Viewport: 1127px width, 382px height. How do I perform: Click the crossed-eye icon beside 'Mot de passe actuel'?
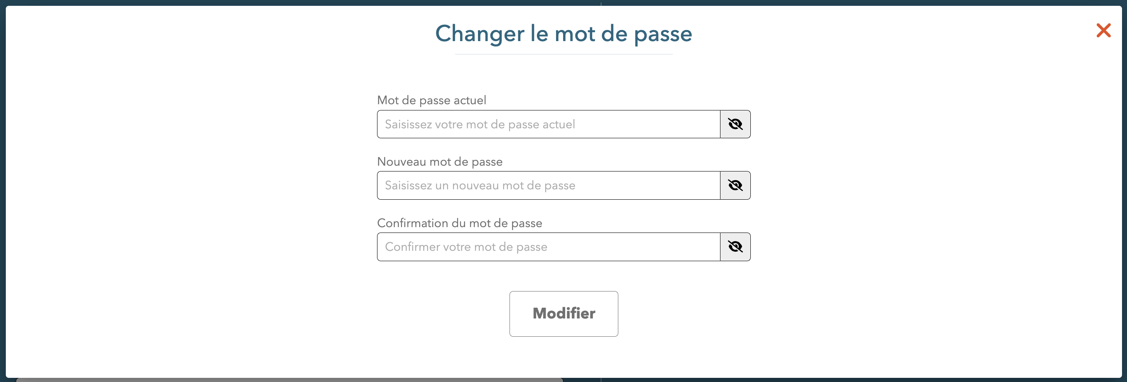click(x=735, y=124)
